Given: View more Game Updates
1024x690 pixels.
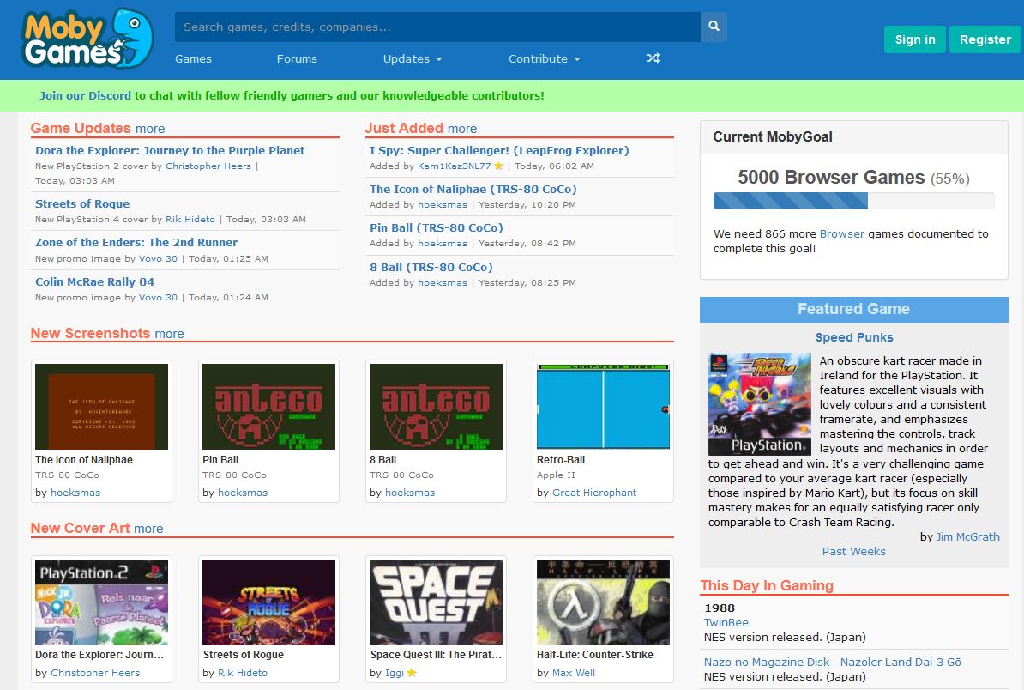Looking at the screenshot, I should 149,129.
